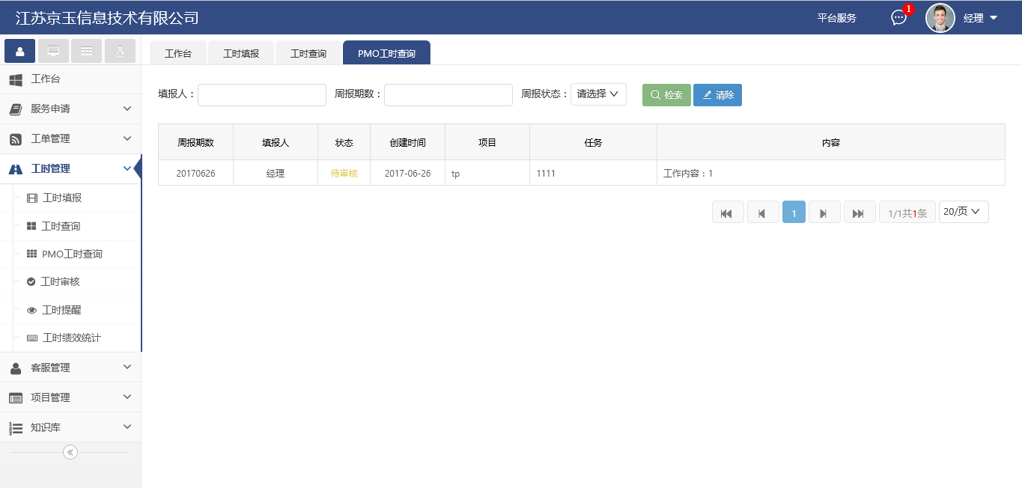
Task: Open 工时审核 in the sidebar
Action: point(60,282)
